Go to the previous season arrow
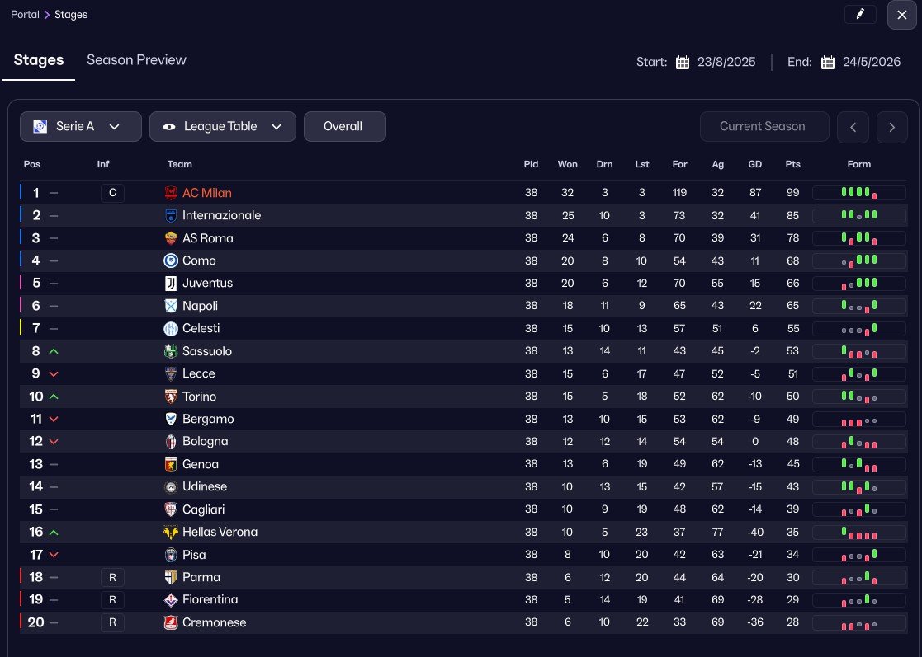Image resolution: width=922 pixels, height=657 pixels. click(853, 127)
